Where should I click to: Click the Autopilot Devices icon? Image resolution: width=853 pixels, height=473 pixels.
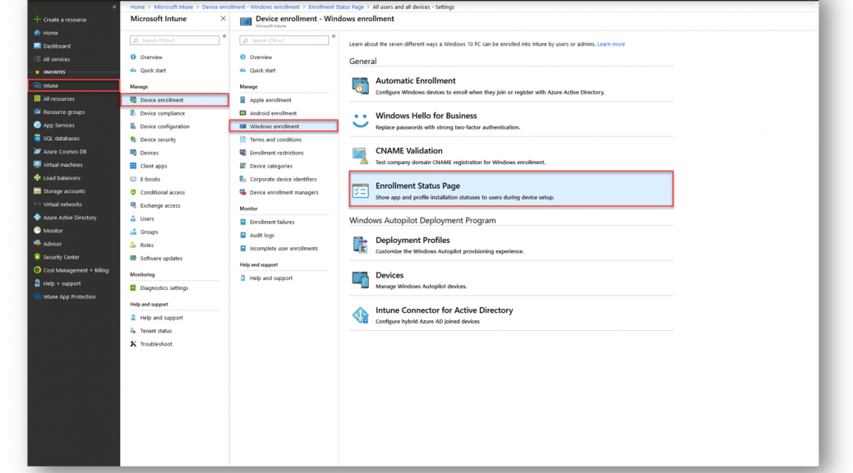[x=360, y=279]
